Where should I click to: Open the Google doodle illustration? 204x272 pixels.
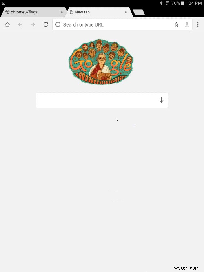(x=101, y=62)
